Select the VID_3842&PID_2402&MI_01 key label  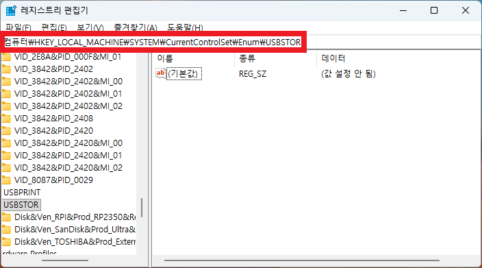68,93
